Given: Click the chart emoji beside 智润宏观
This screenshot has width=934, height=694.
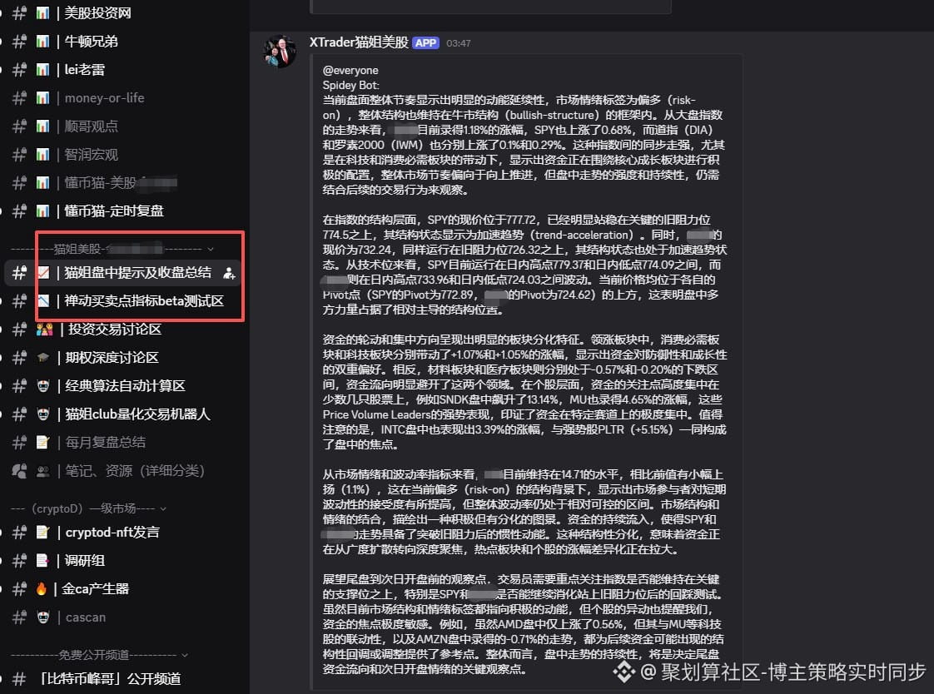Looking at the screenshot, I should pos(42,154).
